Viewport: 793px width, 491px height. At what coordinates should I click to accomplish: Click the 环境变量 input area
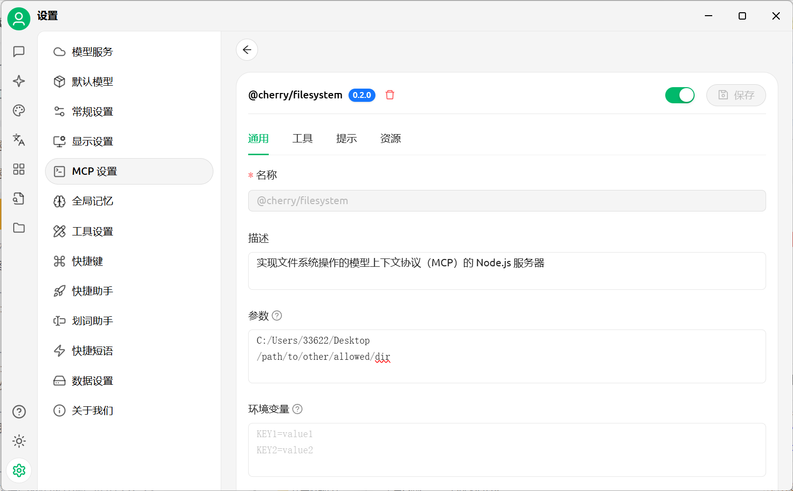click(507, 449)
